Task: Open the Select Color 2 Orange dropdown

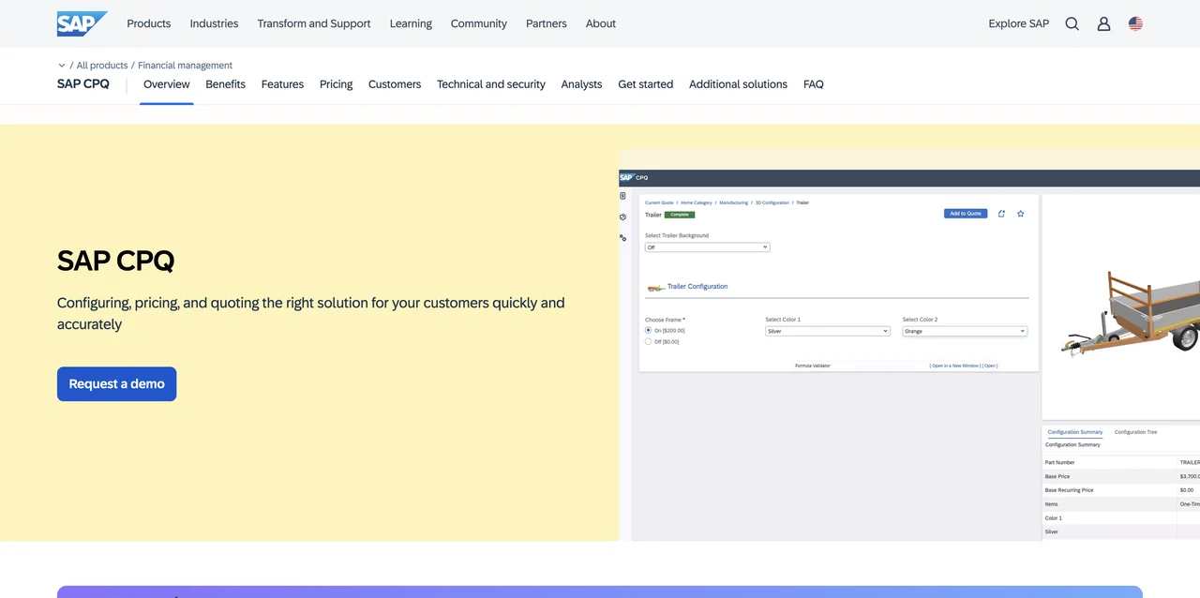Action: [x=965, y=331]
